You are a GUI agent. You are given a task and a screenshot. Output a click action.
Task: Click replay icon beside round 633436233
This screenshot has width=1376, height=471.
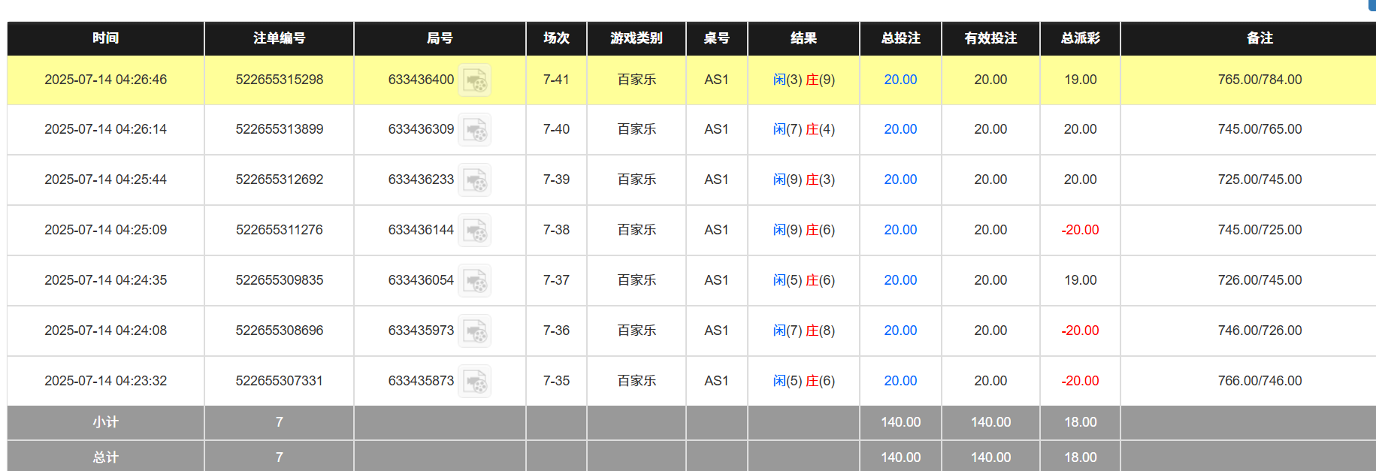tap(475, 180)
